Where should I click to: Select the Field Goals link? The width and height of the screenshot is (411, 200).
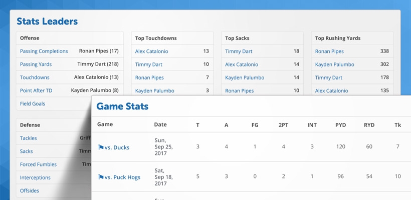[33, 103]
